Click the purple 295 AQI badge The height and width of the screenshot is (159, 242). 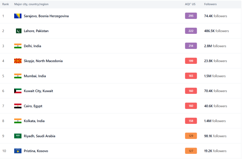[191, 16]
